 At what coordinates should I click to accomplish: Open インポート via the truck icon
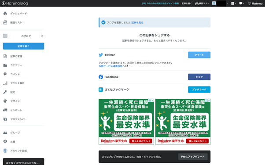coord(5,110)
